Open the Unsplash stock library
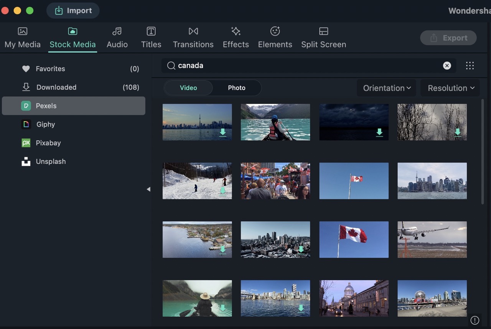 51,161
